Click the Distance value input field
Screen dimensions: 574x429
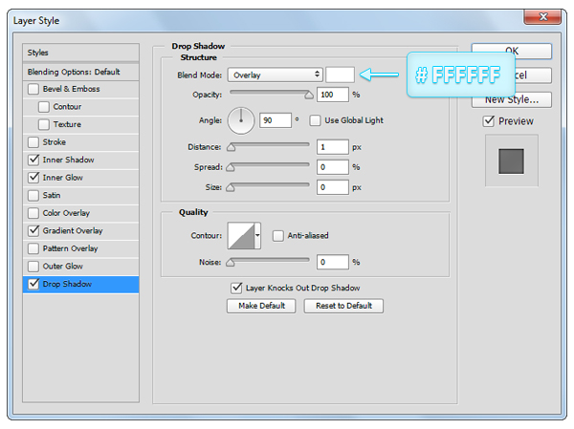click(x=333, y=147)
